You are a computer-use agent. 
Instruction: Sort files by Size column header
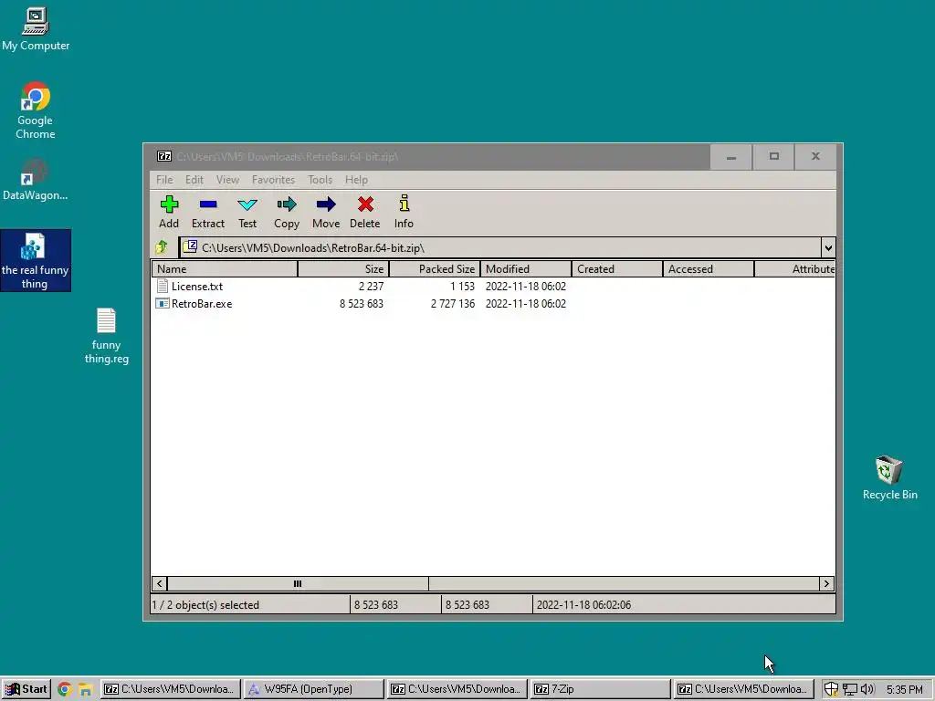(x=343, y=269)
